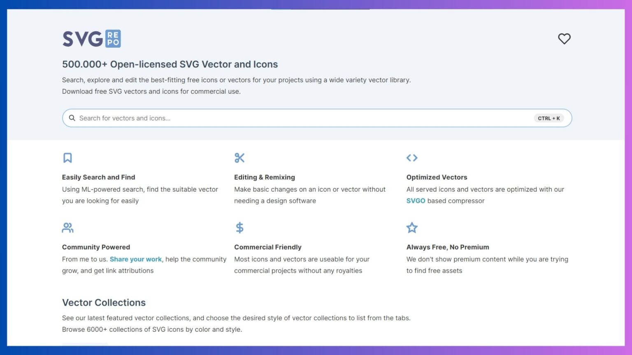Image resolution: width=632 pixels, height=355 pixels.
Task: Open favorites with the heart icon
Action: 564,39
